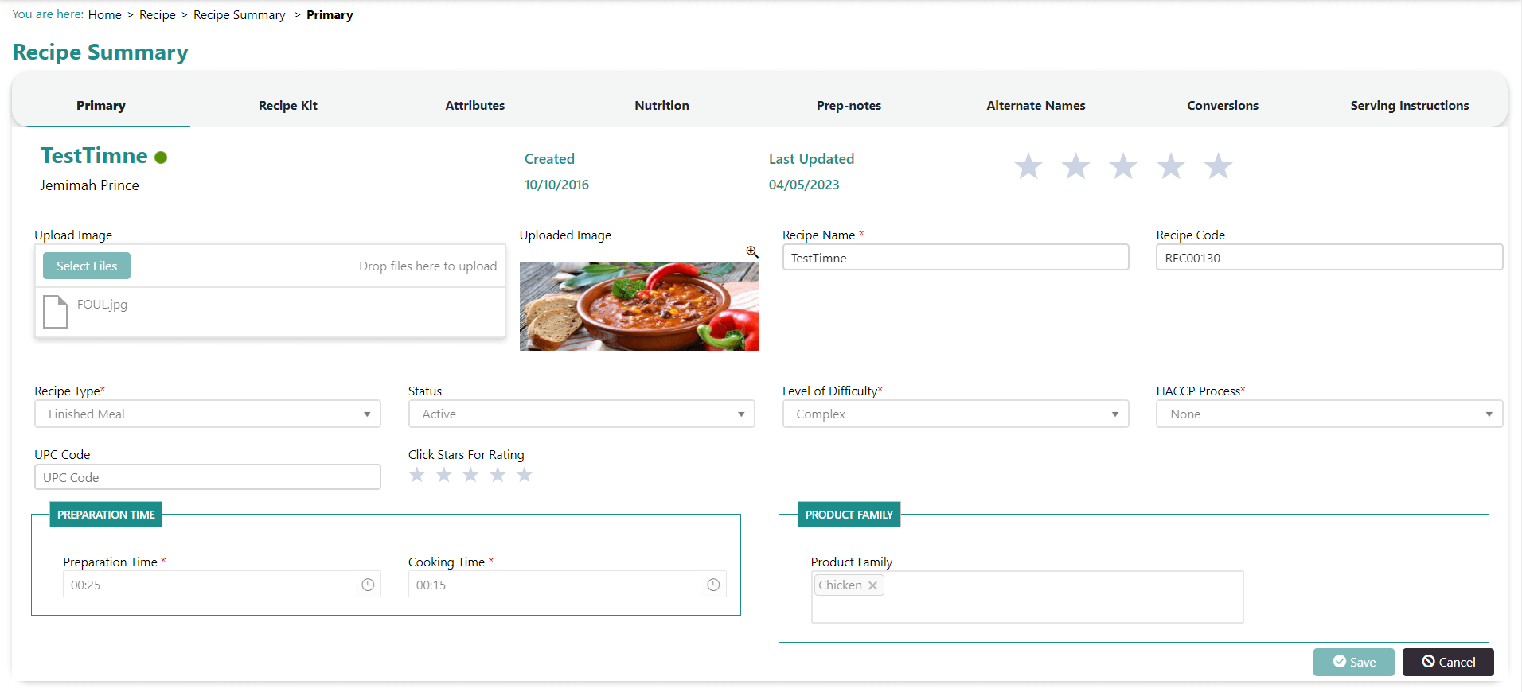Image resolution: width=1522 pixels, height=692 pixels.
Task: Open the Level of Difficulty dropdown
Action: point(955,414)
